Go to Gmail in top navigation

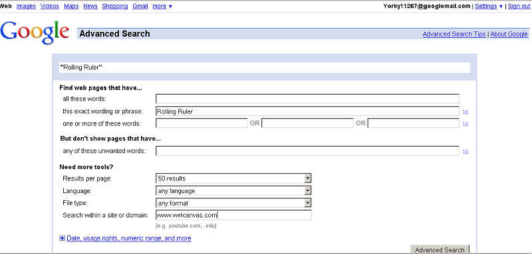point(140,6)
